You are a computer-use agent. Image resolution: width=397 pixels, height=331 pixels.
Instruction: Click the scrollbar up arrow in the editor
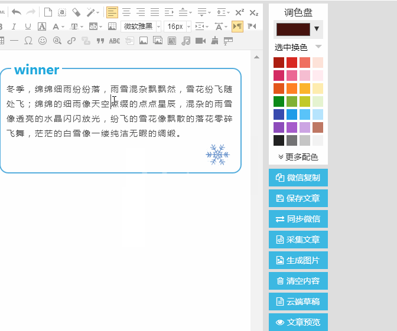pos(256,57)
